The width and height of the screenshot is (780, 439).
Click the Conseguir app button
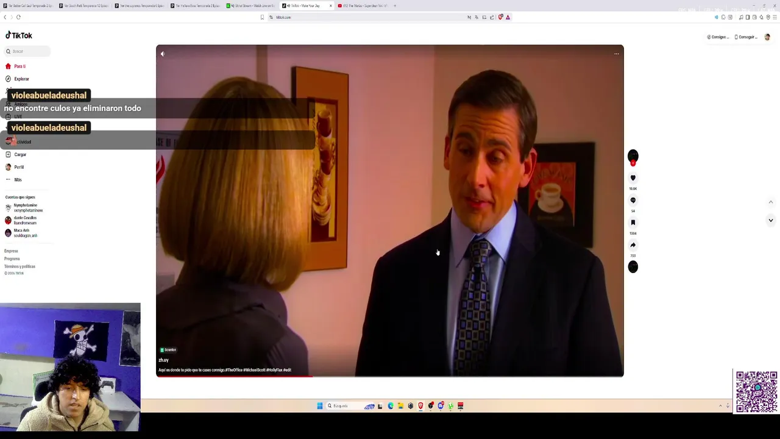pos(746,37)
